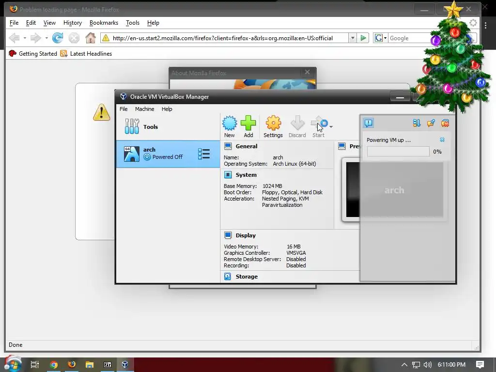496x372 pixels.
Task: Click the General section monitor icon
Action: click(x=228, y=146)
